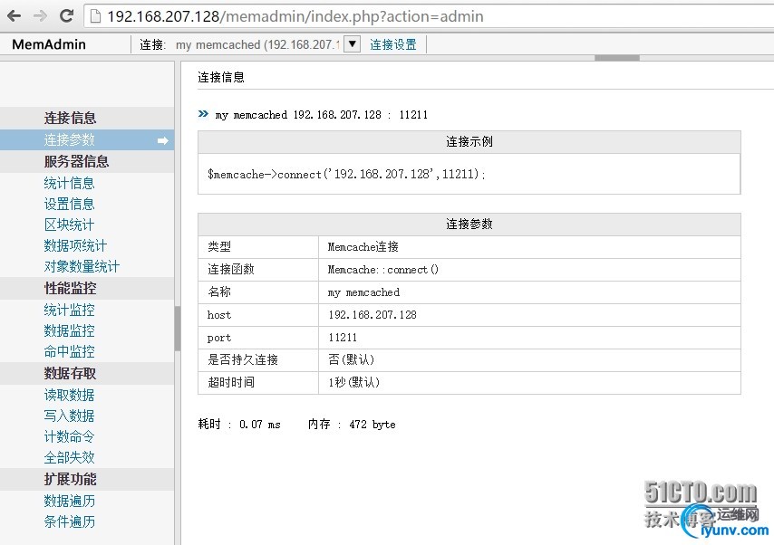Click the port value 11211 cell
This screenshot has width=774, height=545.
tap(529, 338)
